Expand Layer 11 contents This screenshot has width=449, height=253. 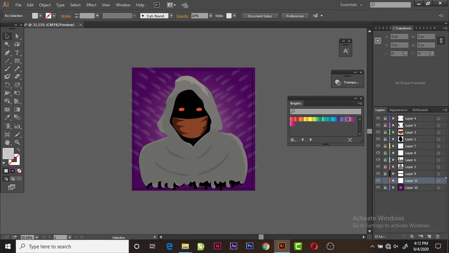[393, 181]
